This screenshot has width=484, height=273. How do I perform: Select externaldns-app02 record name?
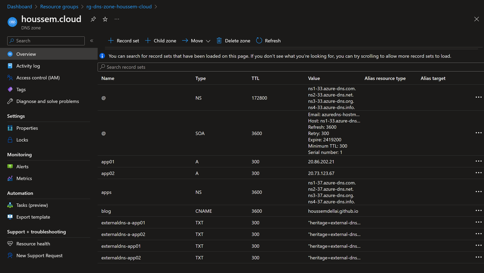pos(121,258)
